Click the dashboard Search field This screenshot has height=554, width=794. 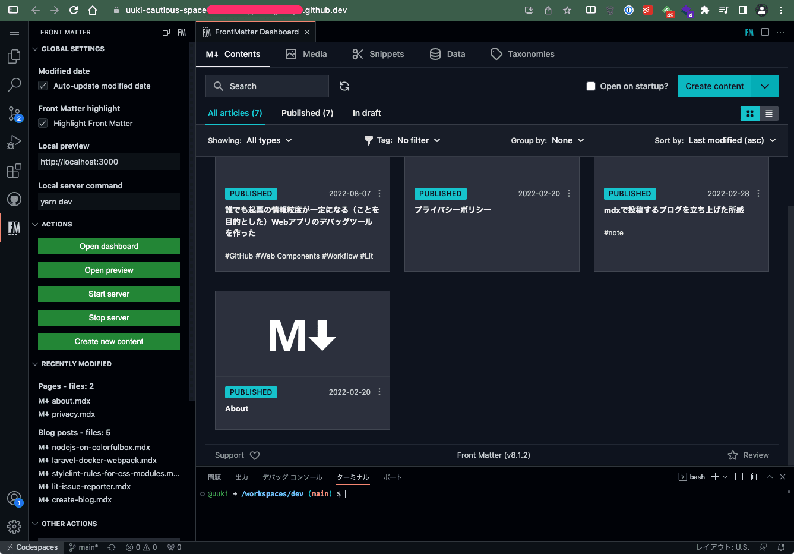pyautogui.click(x=267, y=86)
